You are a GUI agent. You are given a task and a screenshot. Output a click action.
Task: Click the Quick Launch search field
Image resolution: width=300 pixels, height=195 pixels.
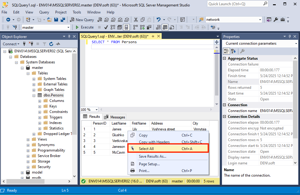pyautogui.click(x=237, y=4)
